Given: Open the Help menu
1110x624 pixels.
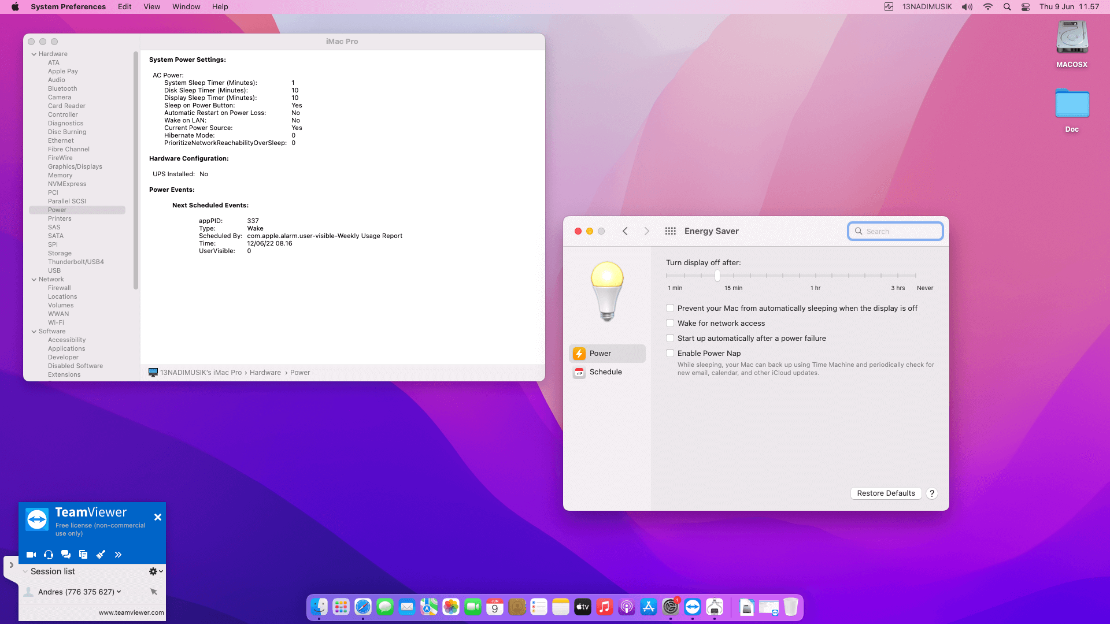Looking at the screenshot, I should coord(220,7).
